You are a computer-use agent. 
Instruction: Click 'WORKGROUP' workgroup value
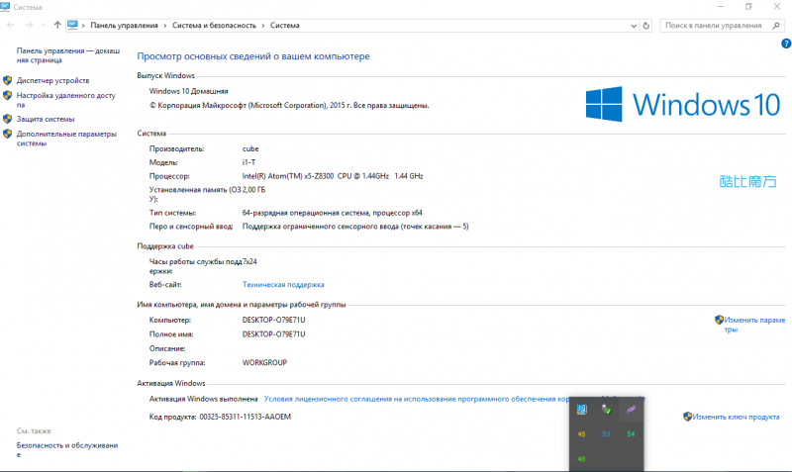[x=264, y=362]
